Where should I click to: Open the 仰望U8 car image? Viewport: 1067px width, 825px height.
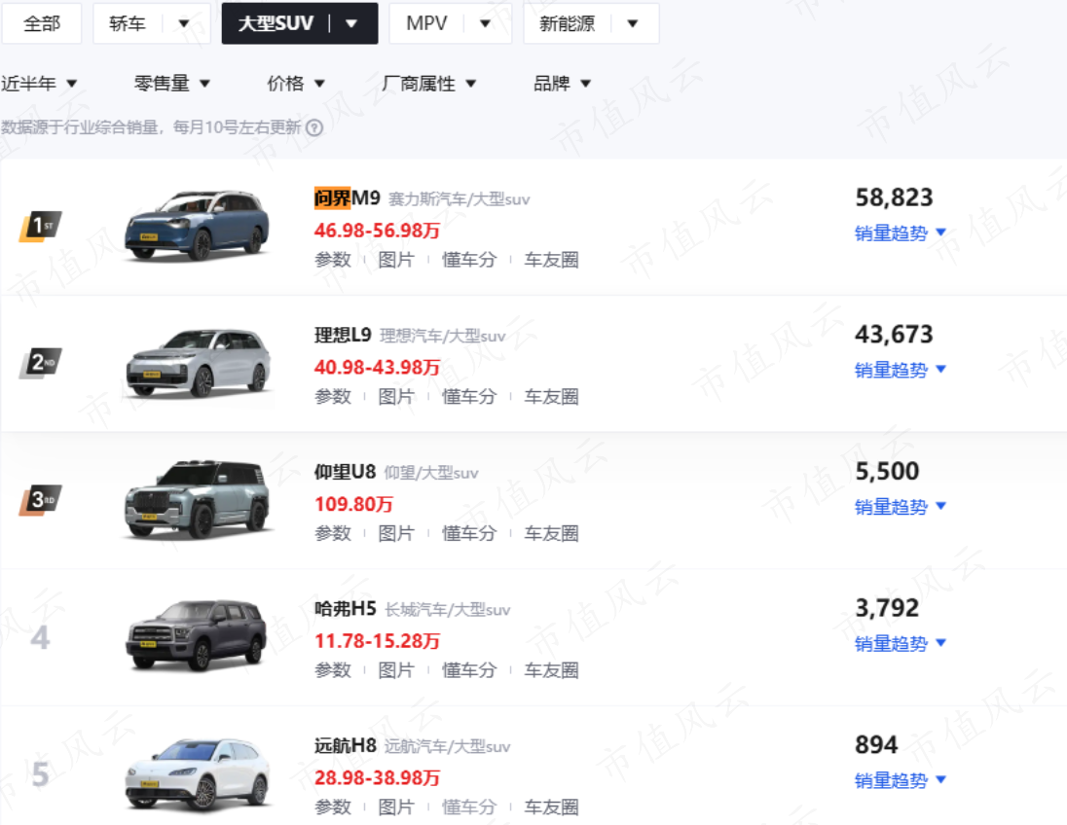coord(198,499)
